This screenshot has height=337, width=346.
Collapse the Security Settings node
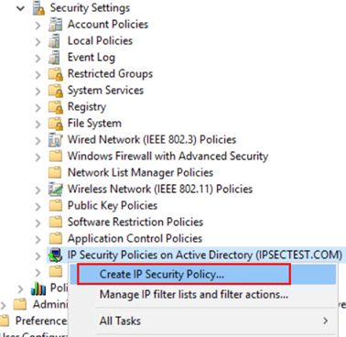point(20,8)
